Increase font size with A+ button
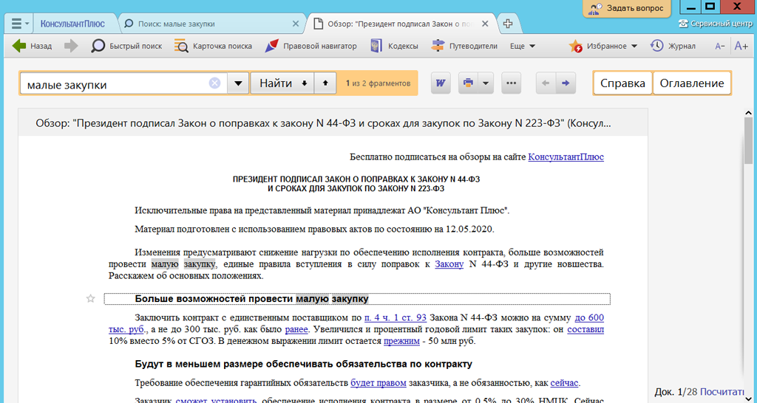Image resolution: width=757 pixels, height=403 pixels. click(741, 46)
